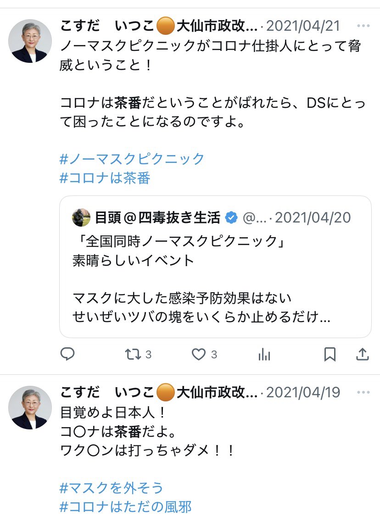
Task: Open hashtag #マスクを外そう
Action: coord(112,487)
